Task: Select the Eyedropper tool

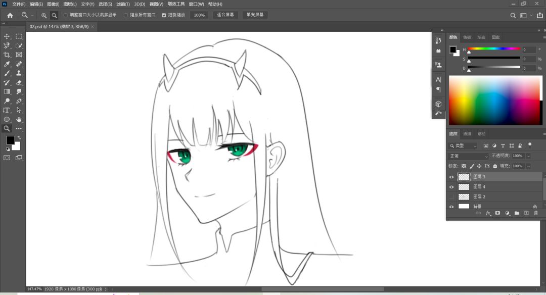Action: click(x=7, y=64)
